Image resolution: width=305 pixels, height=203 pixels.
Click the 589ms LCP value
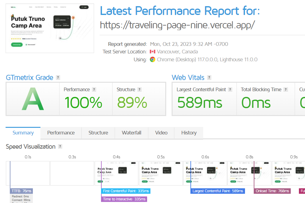click(x=200, y=103)
